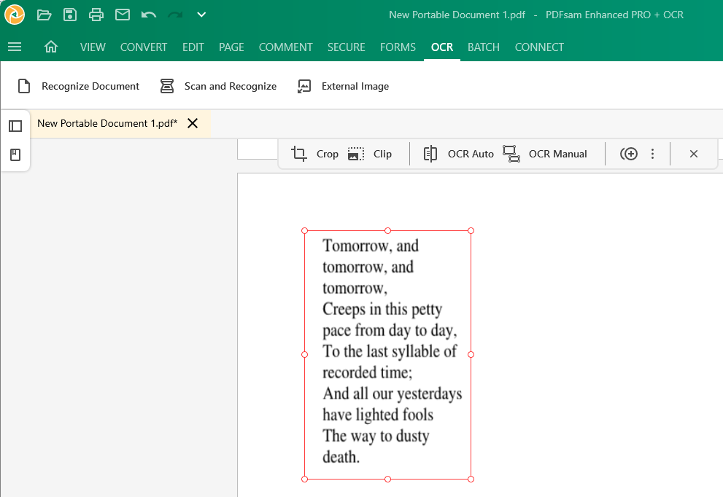
Task: Print the document with the printer icon
Action: (96, 15)
